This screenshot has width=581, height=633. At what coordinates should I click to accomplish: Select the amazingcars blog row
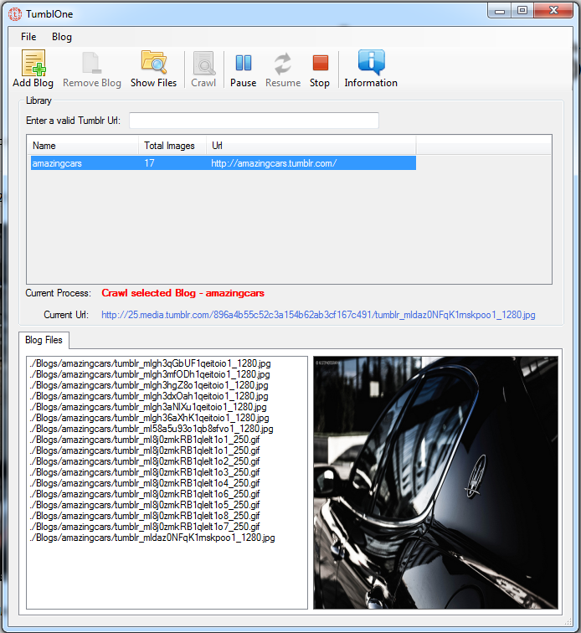[x=224, y=163]
